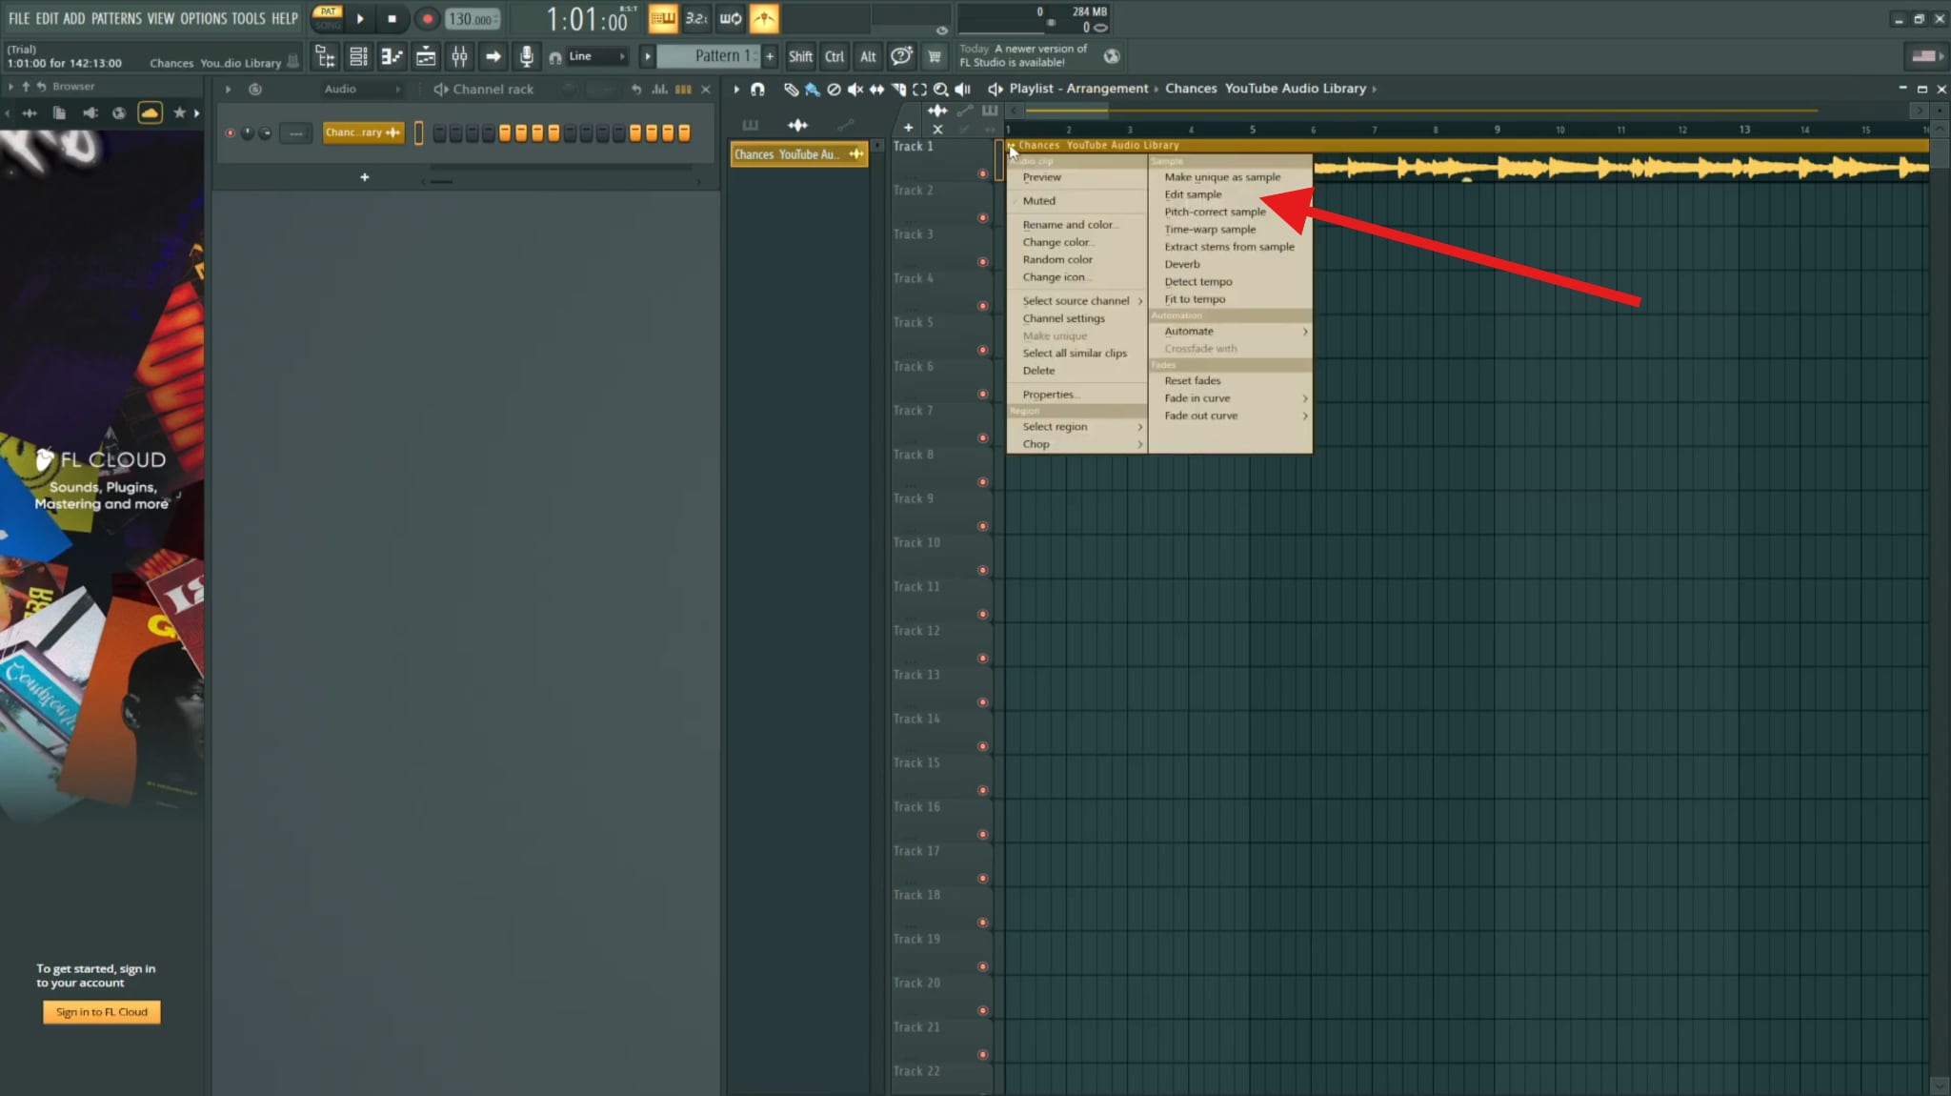Switch to SONG mode on the transport toggle

click(x=327, y=25)
